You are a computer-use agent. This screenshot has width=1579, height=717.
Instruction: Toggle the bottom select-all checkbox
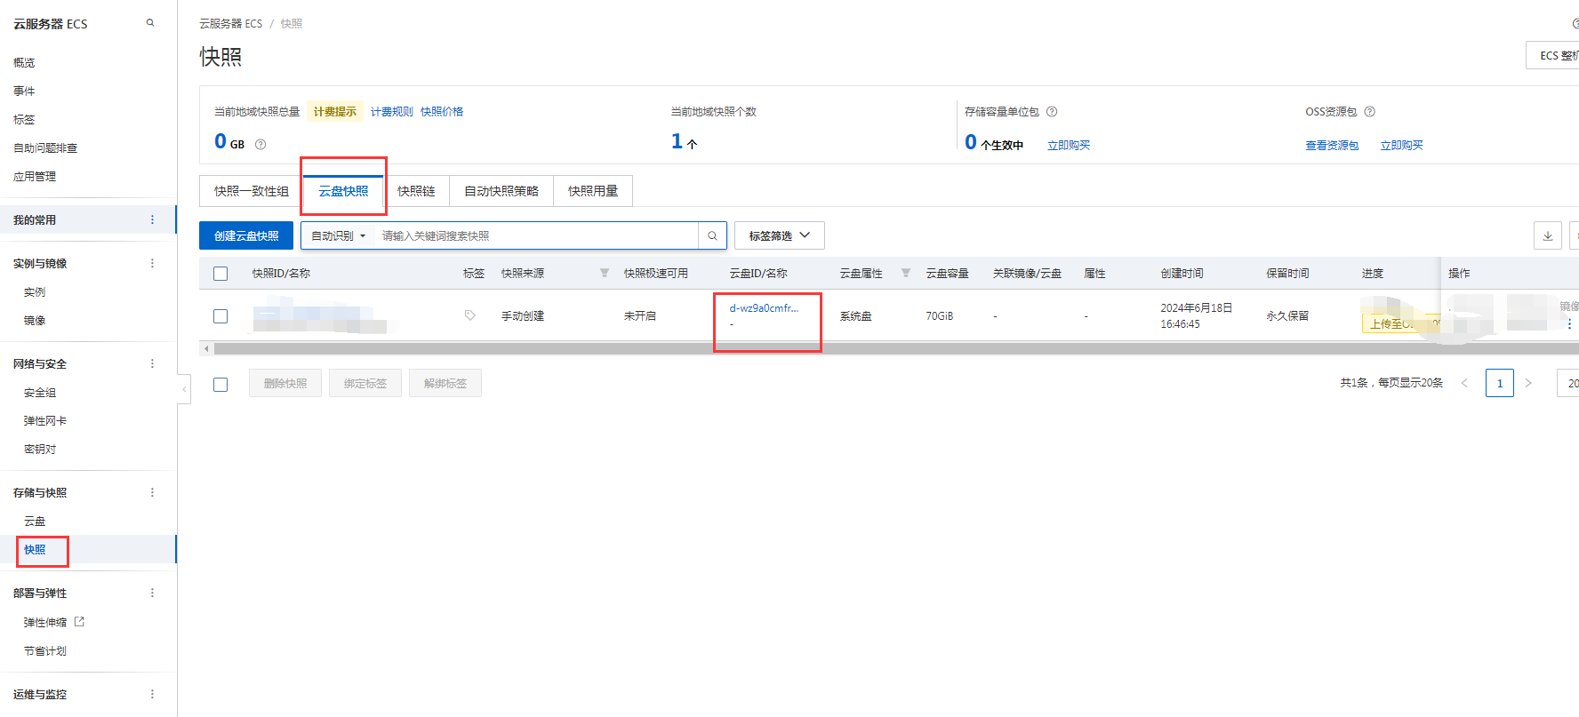coord(220,385)
